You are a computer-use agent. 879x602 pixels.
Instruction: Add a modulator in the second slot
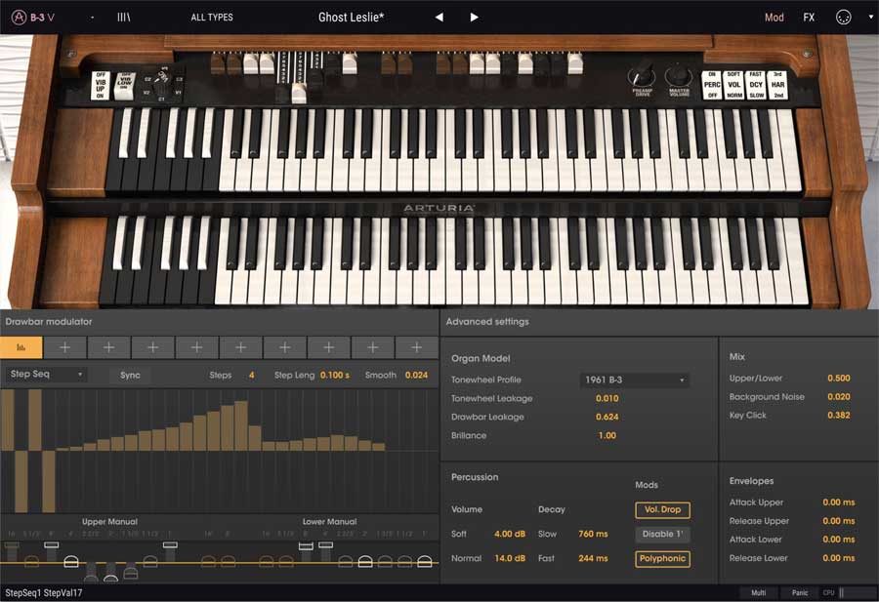pos(65,347)
